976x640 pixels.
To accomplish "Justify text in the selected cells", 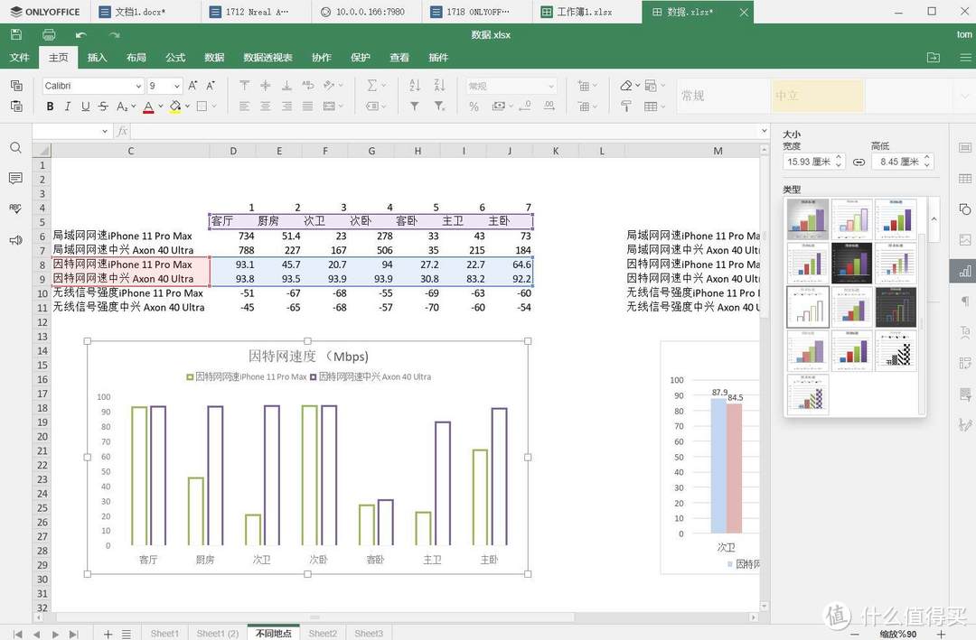I will 307,107.
